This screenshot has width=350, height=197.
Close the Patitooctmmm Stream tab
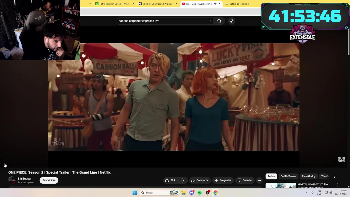click(x=133, y=4)
